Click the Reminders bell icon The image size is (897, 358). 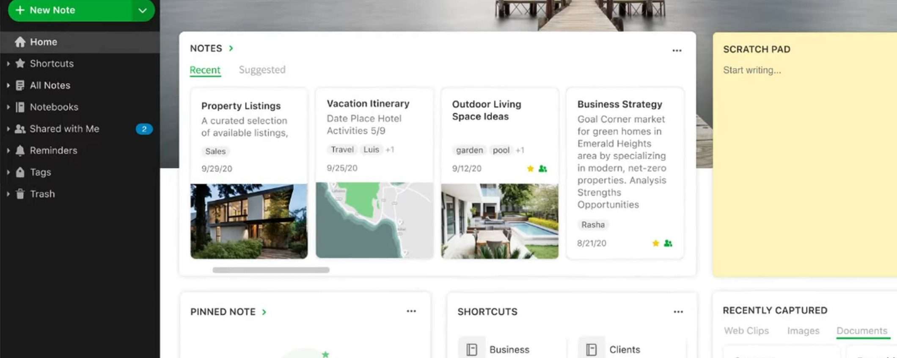coord(20,150)
